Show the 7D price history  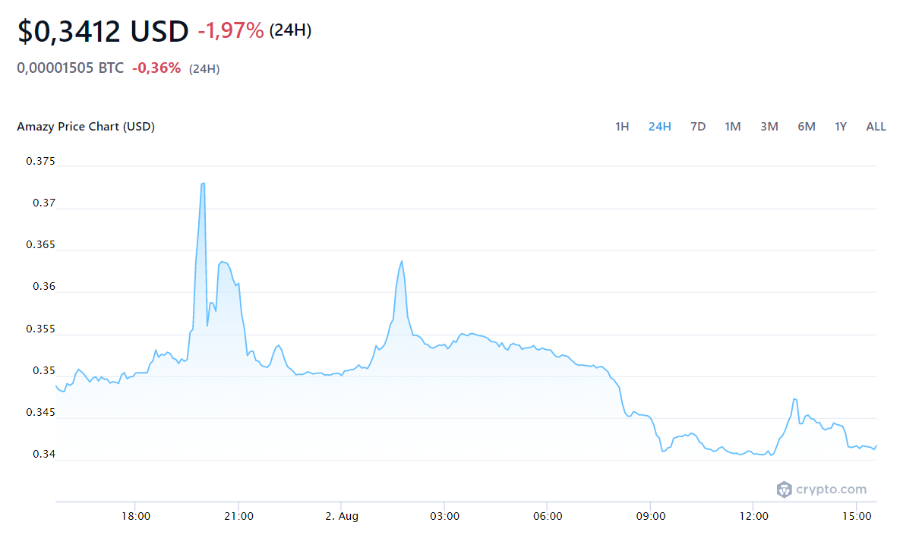coord(697,127)
